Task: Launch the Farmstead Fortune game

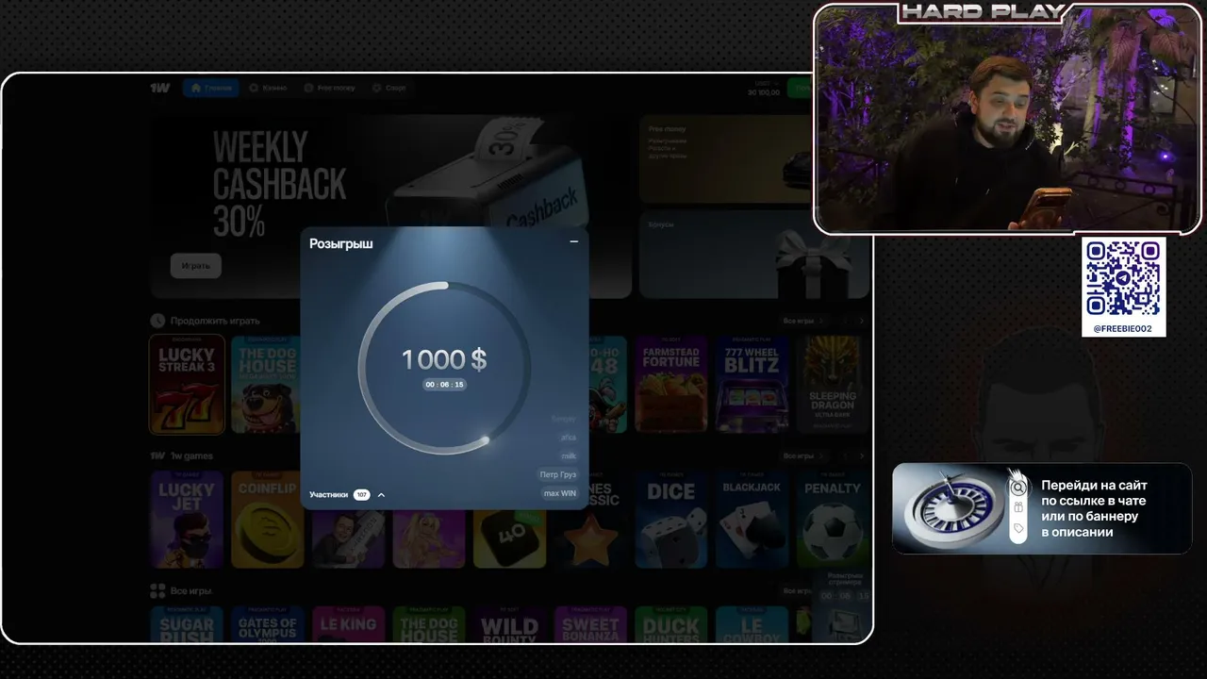Action: (x=670, y=384)
